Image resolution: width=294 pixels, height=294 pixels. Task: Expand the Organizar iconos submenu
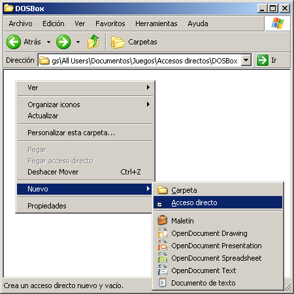85,105
